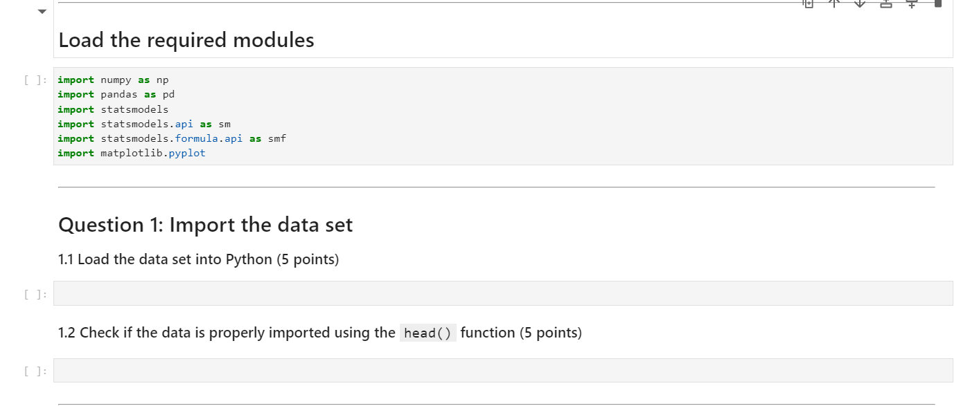Duplicate the current cell using the toolbar icon
Image resolution: width=961 pixels, height=406 pixels.
(808, 3)
